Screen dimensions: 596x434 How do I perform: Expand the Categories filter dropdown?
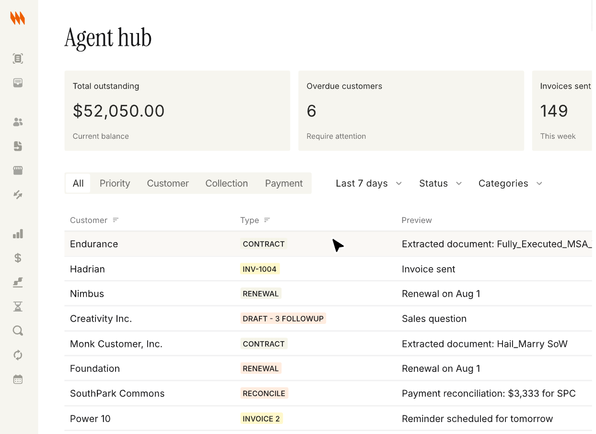pyautogui.click(x=510, y=183)
